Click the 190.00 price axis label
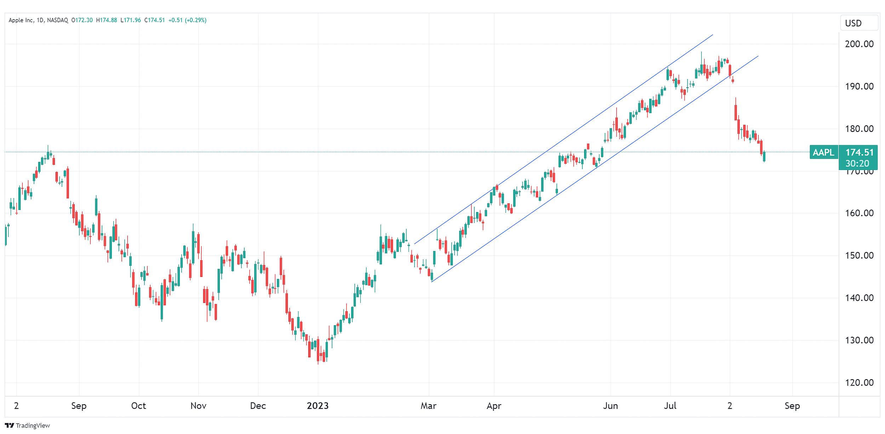 (x=859, y=87)
